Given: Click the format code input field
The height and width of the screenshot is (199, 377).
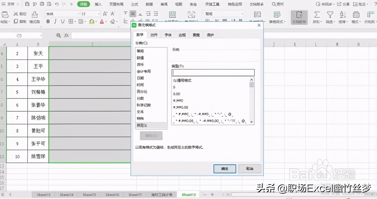Looking at the screenshot, I should tap(213, 73).
